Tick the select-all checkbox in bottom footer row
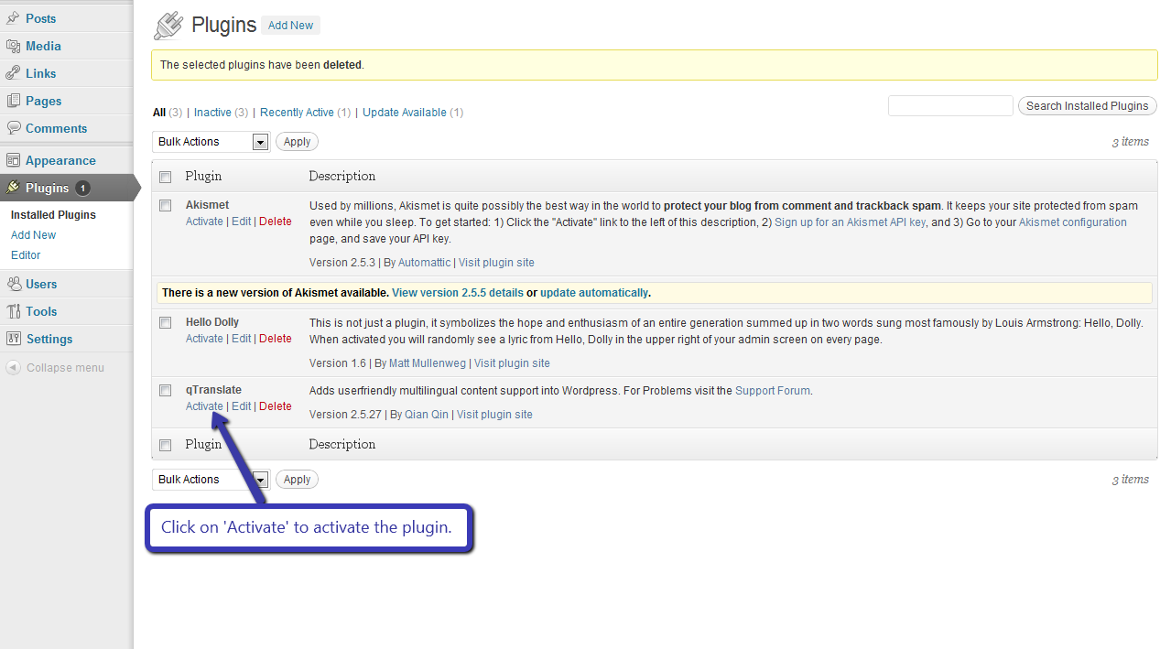 coord(166,445)
